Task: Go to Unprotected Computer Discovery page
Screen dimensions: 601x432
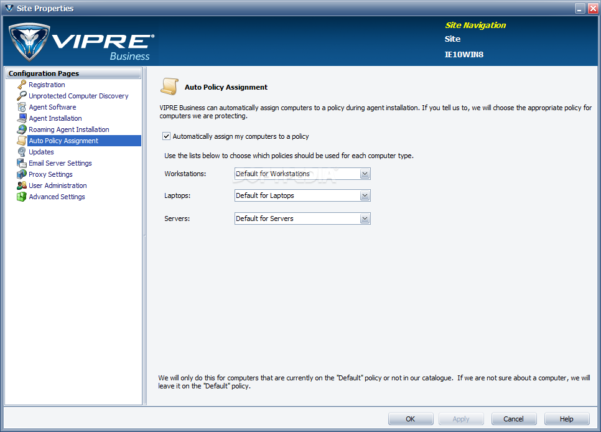Action: (78, 96)
